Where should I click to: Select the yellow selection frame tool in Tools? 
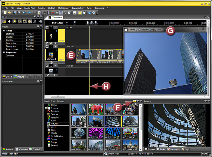click(x=4, y=22)
